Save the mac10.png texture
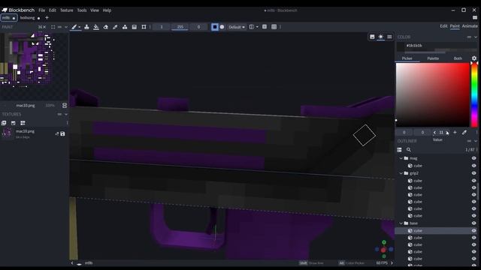The image size is (481, 270). 62,133
